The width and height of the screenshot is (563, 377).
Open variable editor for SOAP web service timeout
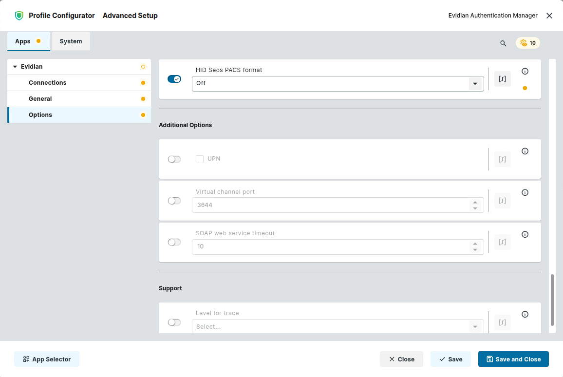502,242
